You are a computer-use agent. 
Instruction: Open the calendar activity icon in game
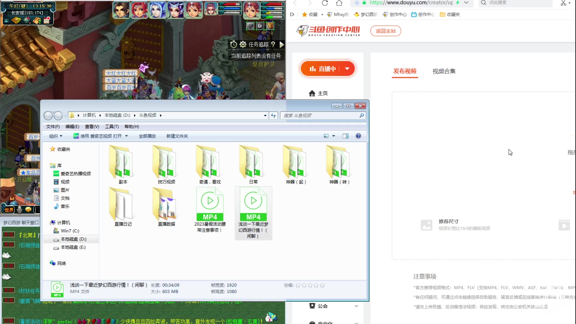[46, 20]
